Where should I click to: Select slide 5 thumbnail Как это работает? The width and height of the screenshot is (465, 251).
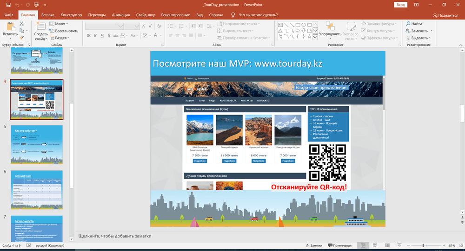pos(37,144)
